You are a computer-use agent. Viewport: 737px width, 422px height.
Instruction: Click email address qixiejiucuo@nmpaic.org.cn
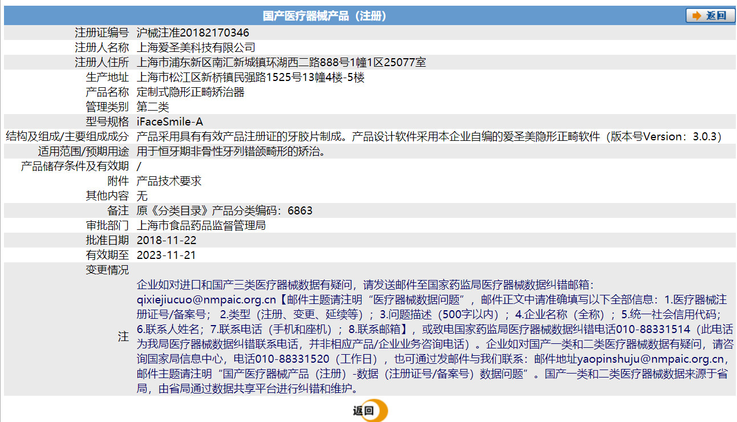(x=207, y=299)
